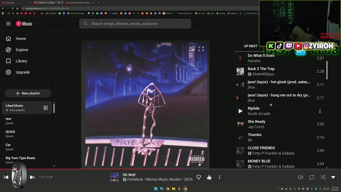341x192 pixels.
Task: Toggle repeat mode
Action: [x=312, y=177]
